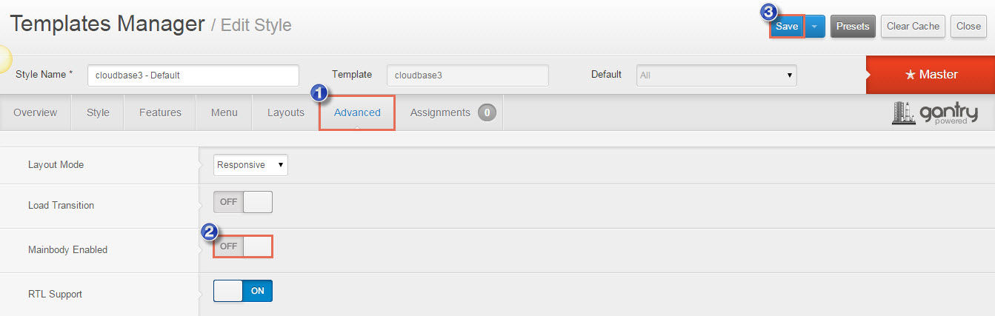Click the Save button

point(787,26)
